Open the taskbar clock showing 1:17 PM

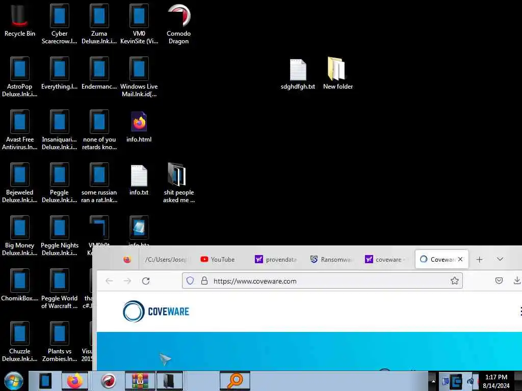[496, 381]
